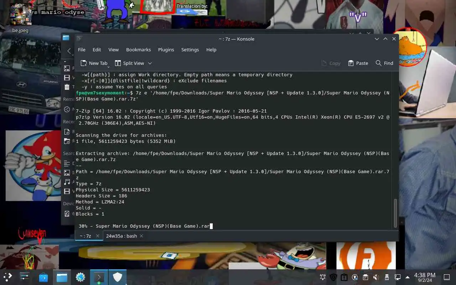The width and height of the screenshot is (456, 285).
Task: Click the Back arrow in Dolphin window
Action: pos(69,51)
